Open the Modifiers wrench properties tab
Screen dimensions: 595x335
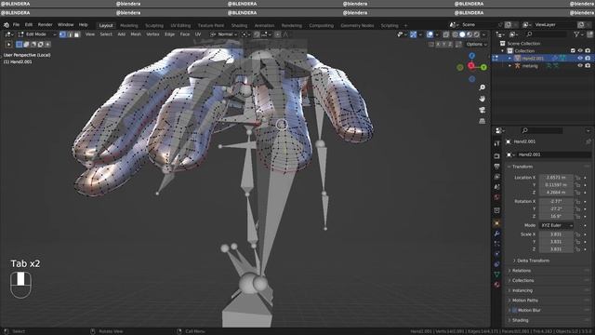(x=496, y=234)
